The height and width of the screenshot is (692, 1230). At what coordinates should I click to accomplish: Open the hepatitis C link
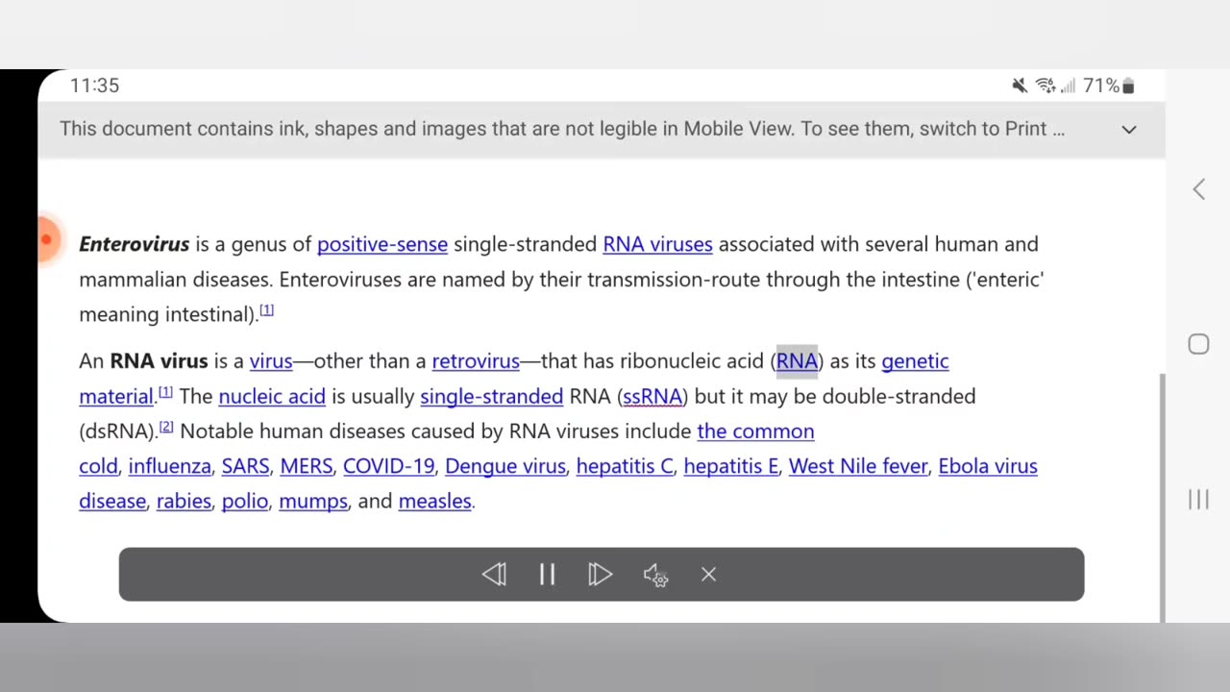[x=625, y=466]
